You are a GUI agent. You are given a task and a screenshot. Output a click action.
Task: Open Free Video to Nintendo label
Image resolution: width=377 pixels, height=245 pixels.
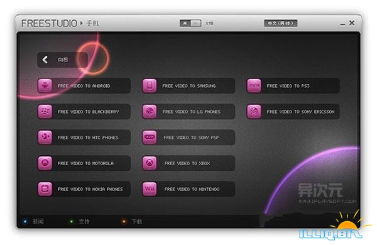192,189
